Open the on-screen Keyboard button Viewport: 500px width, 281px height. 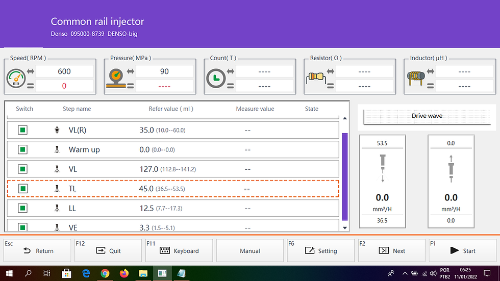click(x=179, y=251)
